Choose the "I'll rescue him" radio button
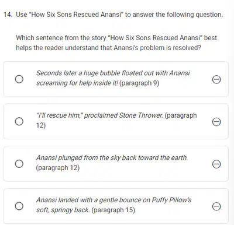The image size is (234, 225). click(19, 121)
